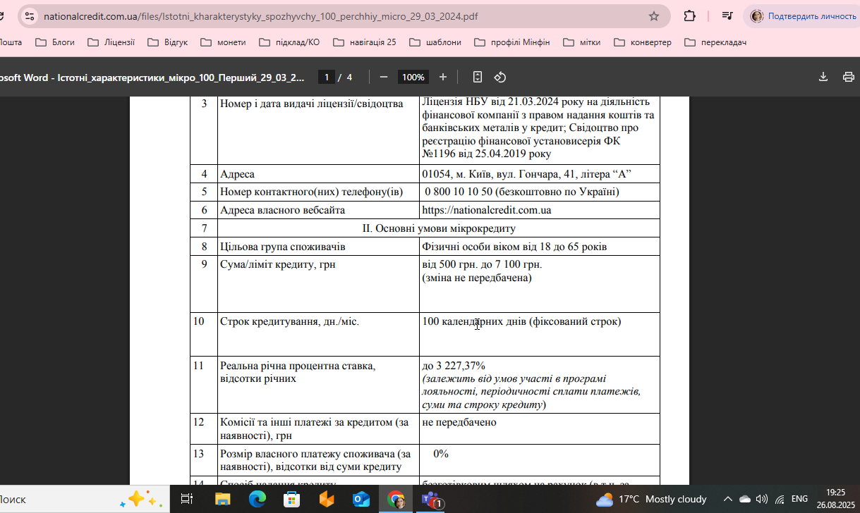
Task: Open the 'Блоги' bookmarks folder
Action: 55,42
